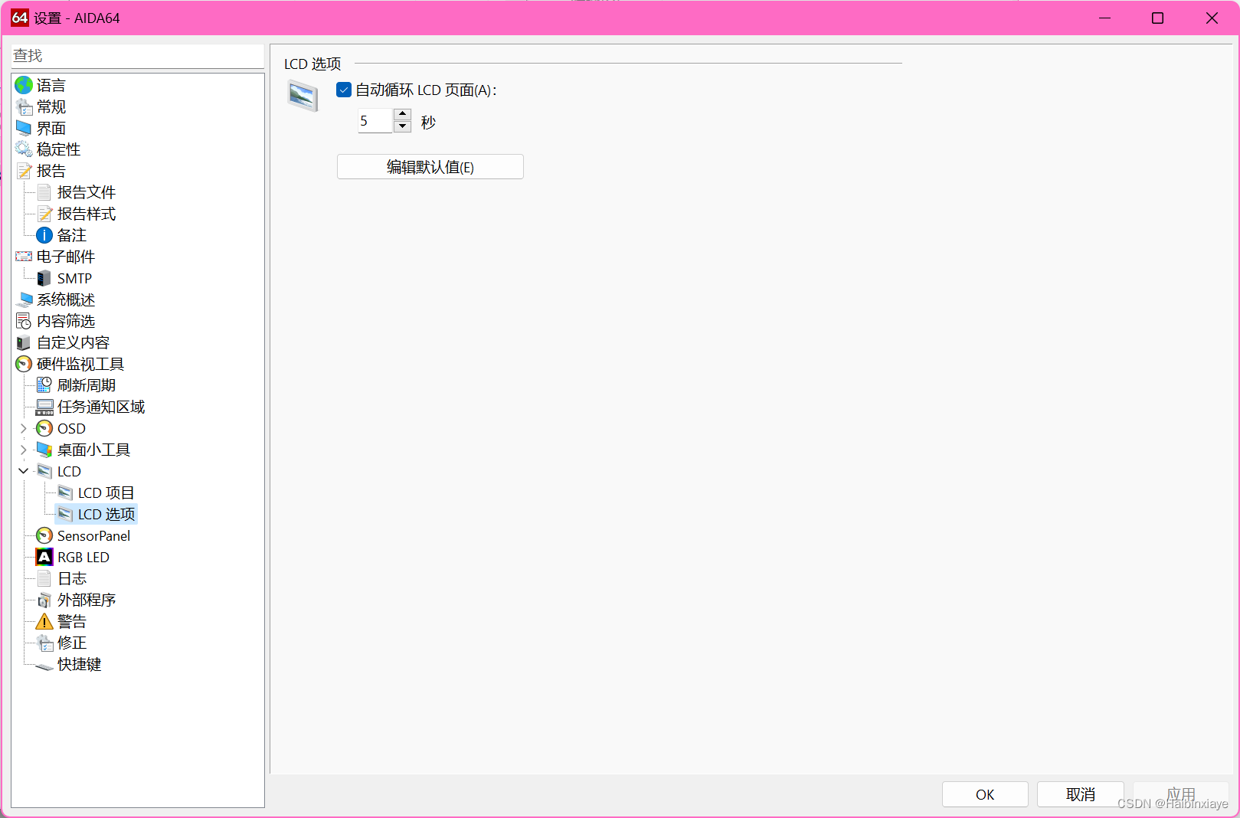
Task: Click the 硬件监视工具 gauge icon
Action: (x=23, y=364)
